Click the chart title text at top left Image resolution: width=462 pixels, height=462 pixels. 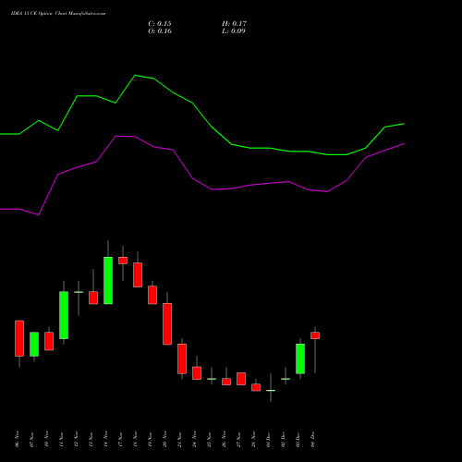click(58, 14)
